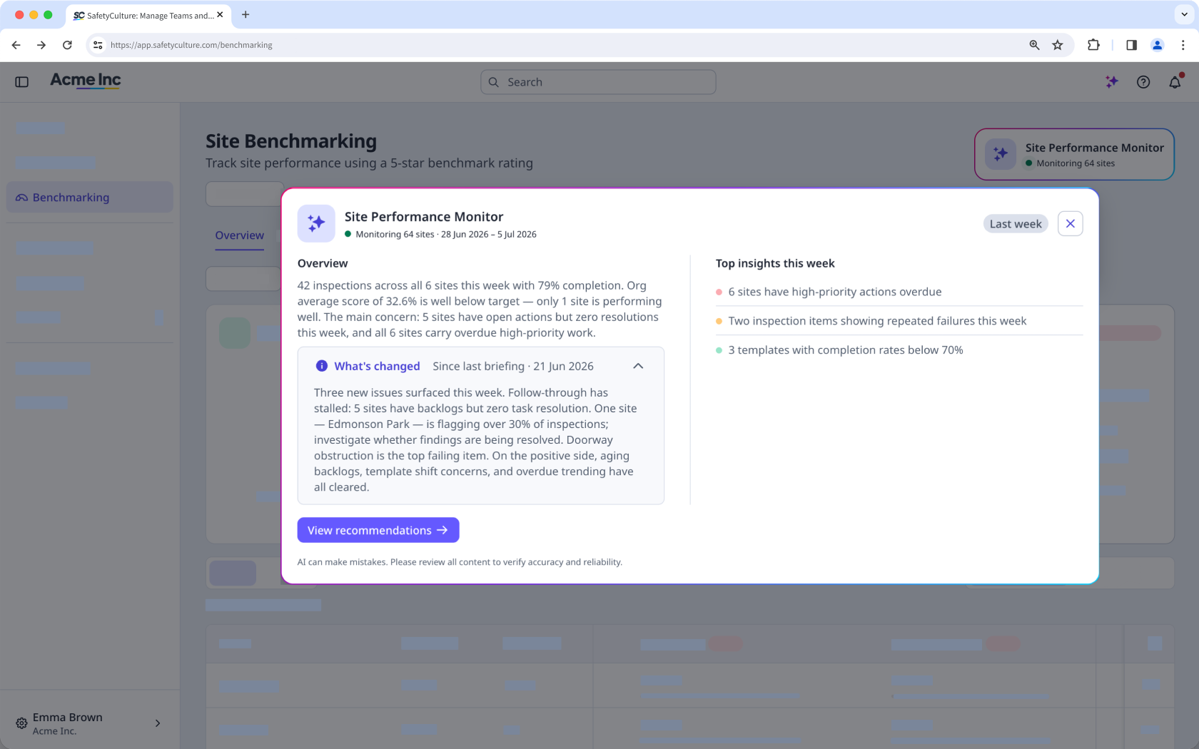
Task: Click the blue info icon beside What's changed
Action: [322, 366]
